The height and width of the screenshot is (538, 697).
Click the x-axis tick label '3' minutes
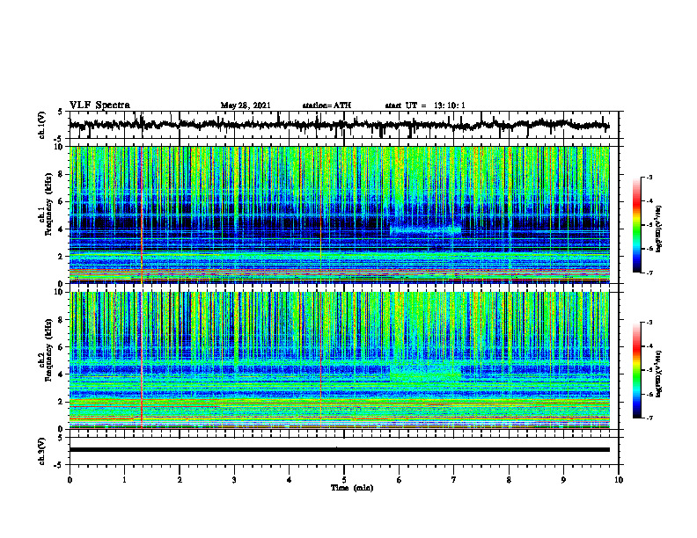click(x=234, y=480)
